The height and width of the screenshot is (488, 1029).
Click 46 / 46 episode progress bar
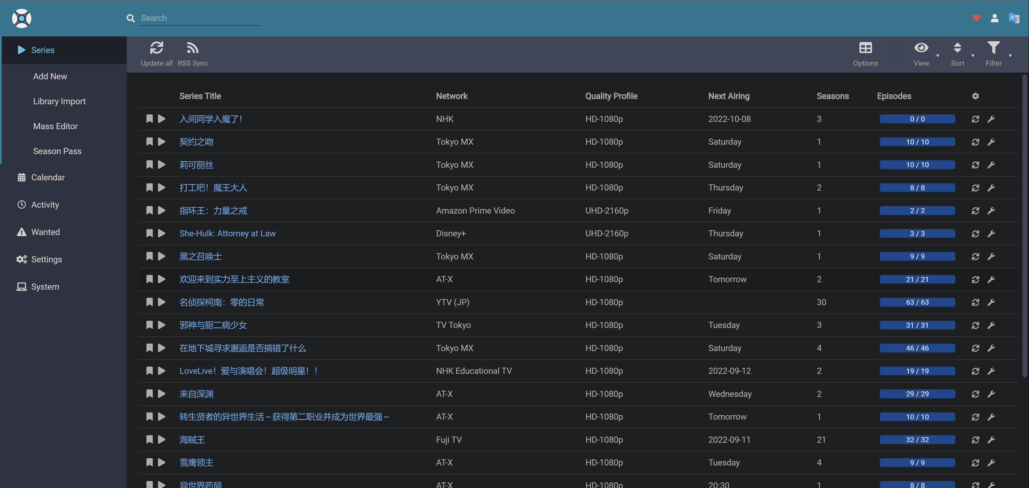[917, 348]
